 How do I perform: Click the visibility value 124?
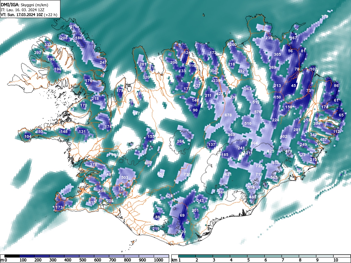[x=187, y=53]
